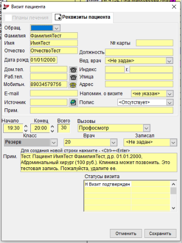Click the Начало time field 19:30

pos(14,128)
